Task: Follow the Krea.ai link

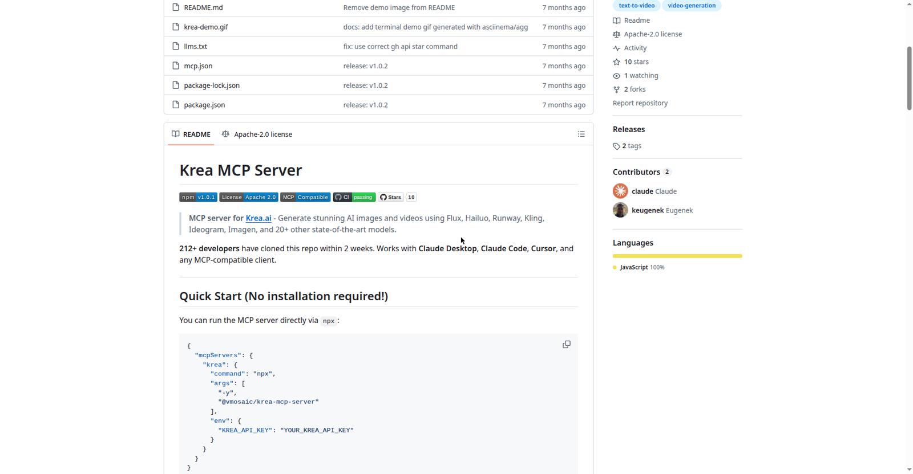Action: (x=258, y=218)
